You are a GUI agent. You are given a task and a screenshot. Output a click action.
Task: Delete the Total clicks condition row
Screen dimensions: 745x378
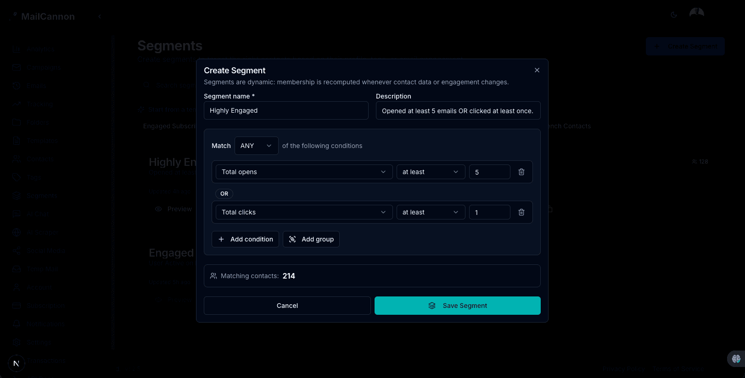tap(521, 212)
